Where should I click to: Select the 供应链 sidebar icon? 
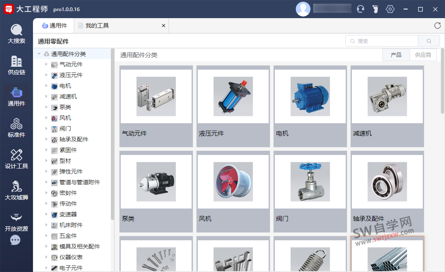pyautogui.click(x=16, y=64)
